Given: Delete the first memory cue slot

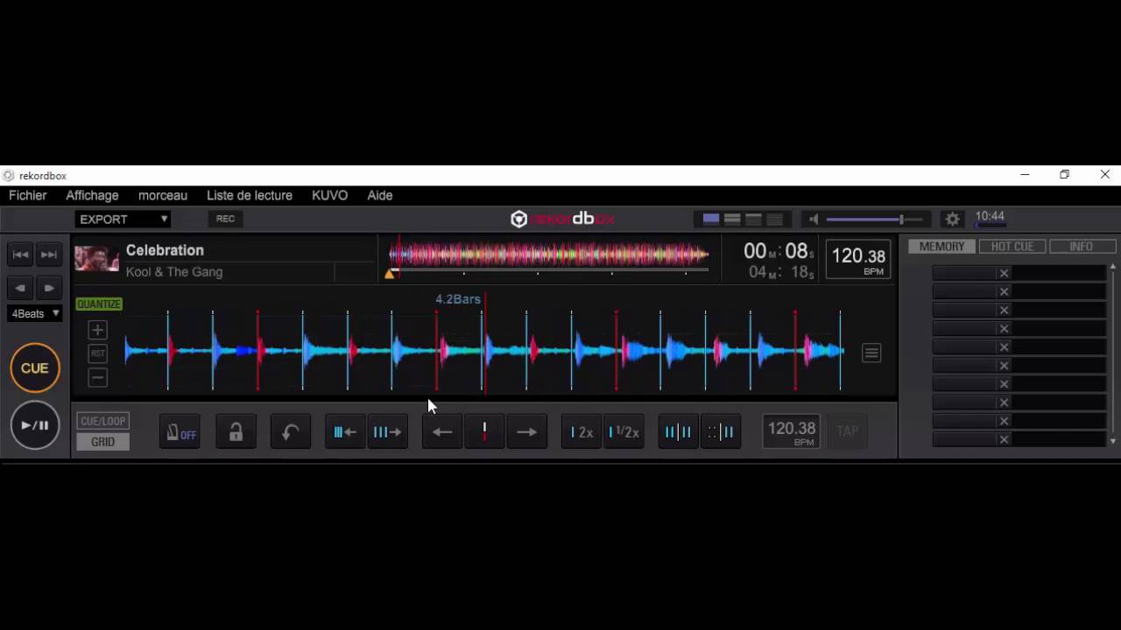Looking at the screenshot, I should [x=1005, y=273].
